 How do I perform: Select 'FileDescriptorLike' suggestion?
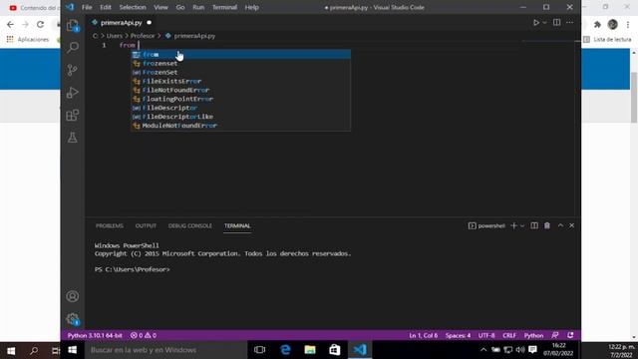pyautogui.click(x=241, y=117)
